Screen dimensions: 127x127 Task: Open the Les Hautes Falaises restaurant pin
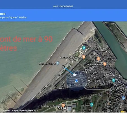click(63, 105)
